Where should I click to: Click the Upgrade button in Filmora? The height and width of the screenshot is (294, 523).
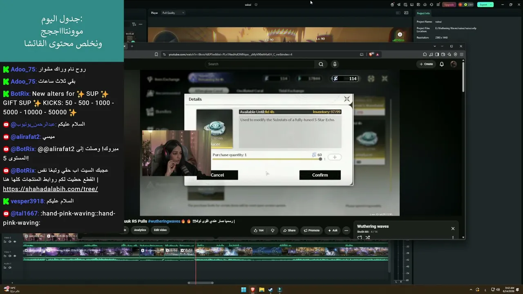[449, 4]
